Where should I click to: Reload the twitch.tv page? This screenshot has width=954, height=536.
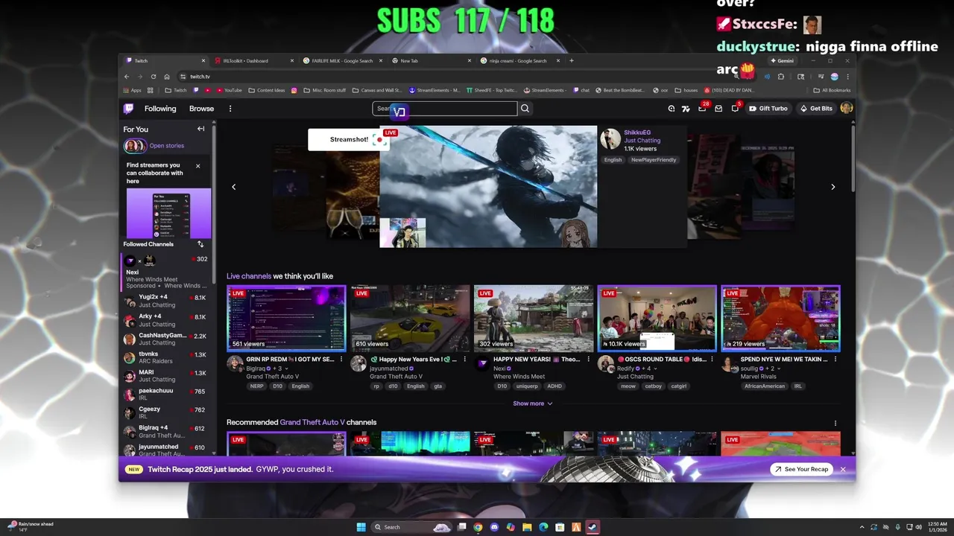click(154, 76)
